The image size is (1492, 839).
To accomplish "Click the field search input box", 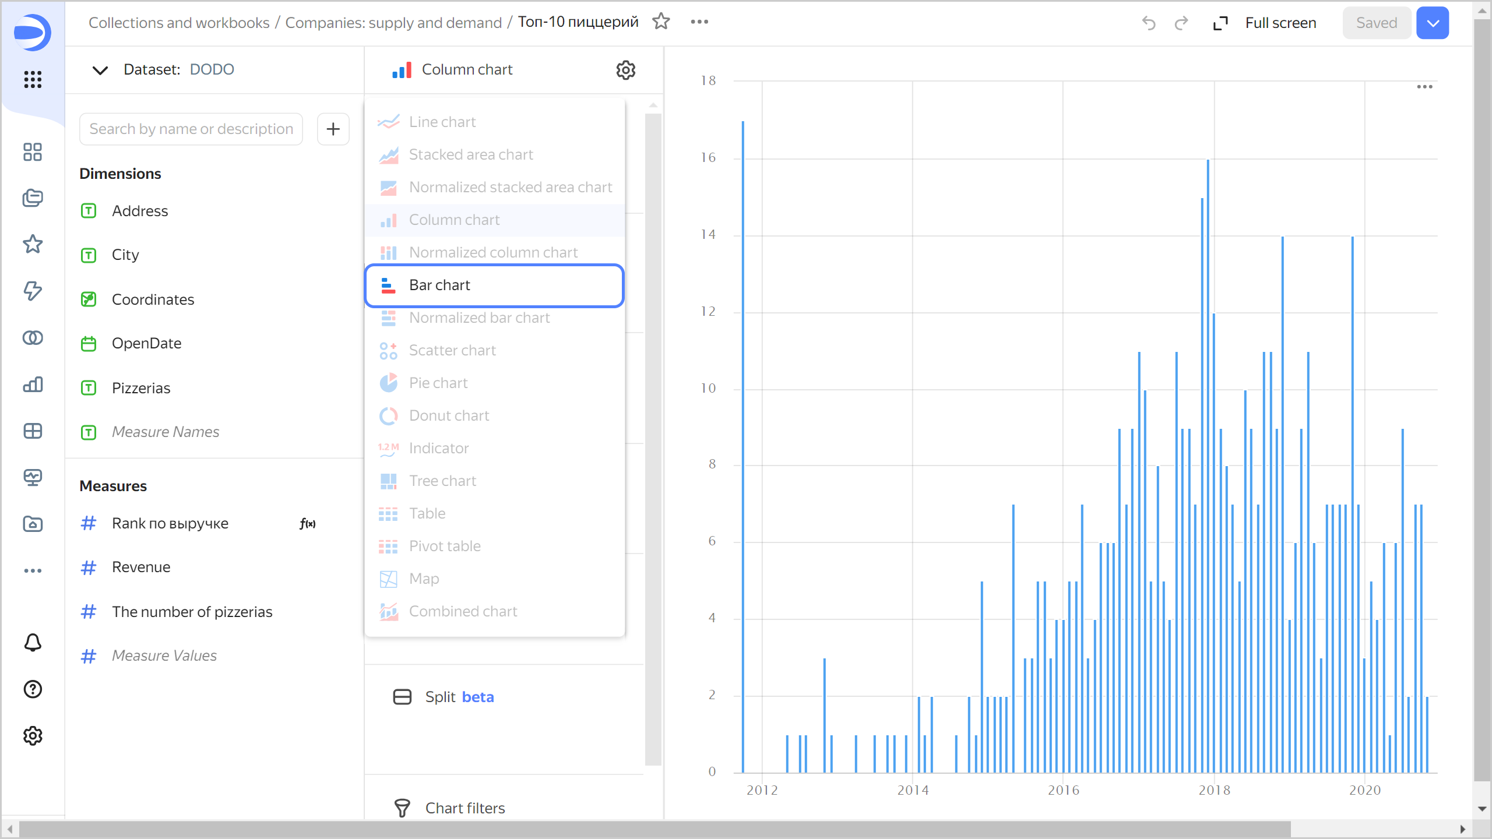I will pos(191,129).
